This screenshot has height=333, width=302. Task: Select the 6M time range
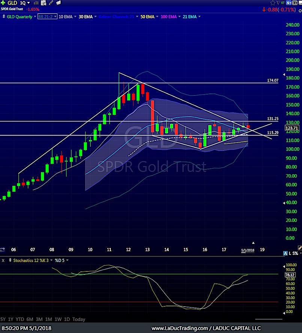(x=30, y=319)
